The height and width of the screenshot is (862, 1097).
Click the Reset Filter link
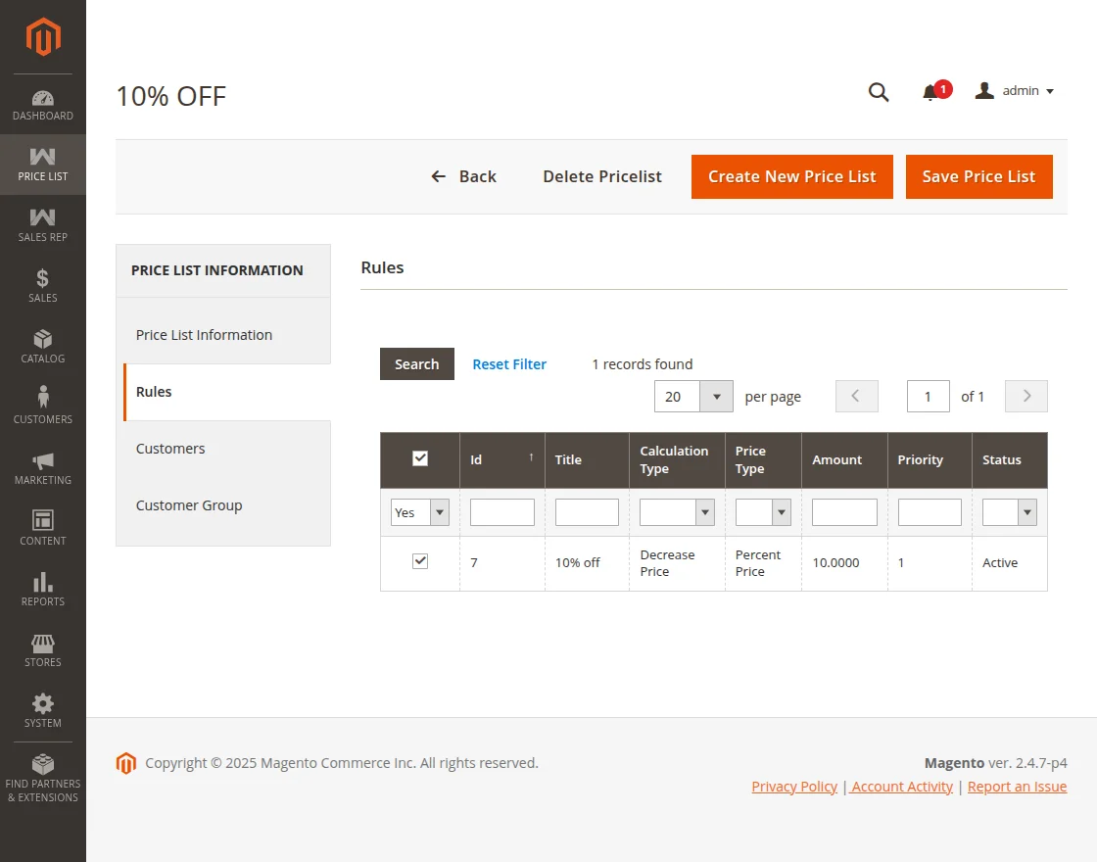[509, 364]
